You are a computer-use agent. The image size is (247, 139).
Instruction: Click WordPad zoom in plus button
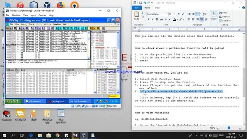(240, 128)
